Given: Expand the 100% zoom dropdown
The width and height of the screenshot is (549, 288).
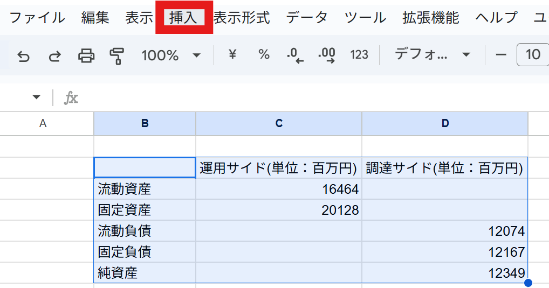Looking at the screenshot, I should tap(170, 55).
